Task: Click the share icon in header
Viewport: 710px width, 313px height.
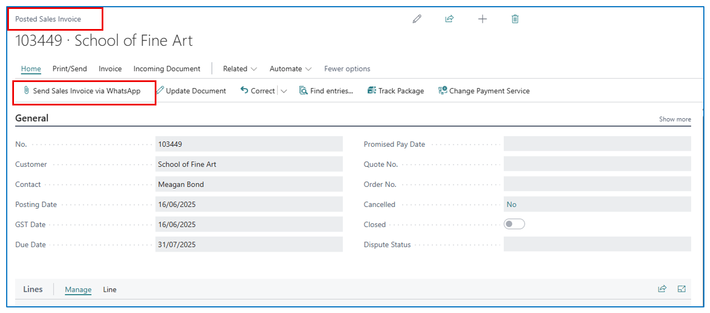Action: coord(449,19)
